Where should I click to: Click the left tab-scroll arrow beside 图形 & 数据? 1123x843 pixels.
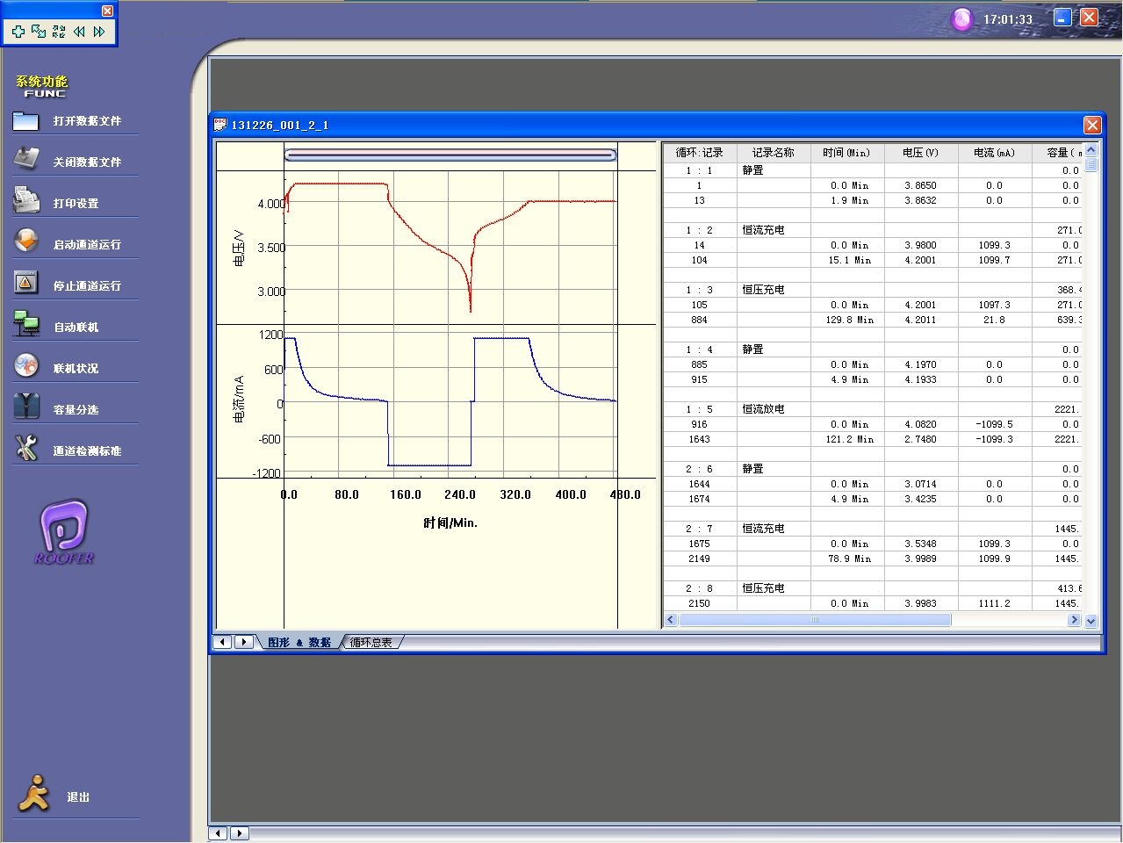[223, 642]
